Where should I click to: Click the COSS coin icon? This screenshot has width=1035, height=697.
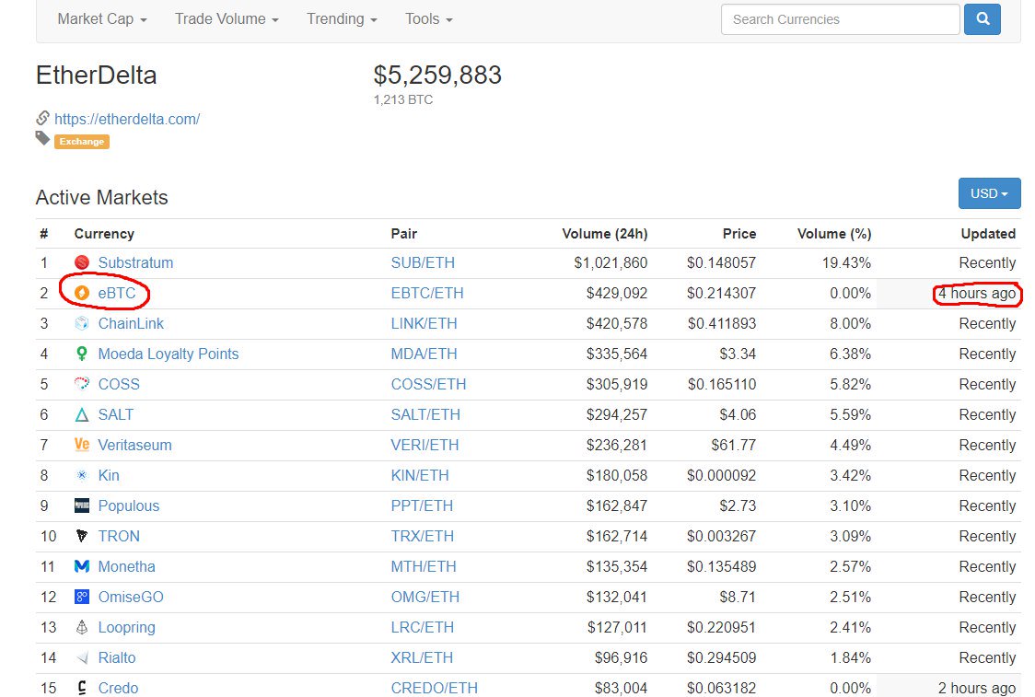[82, 384]
